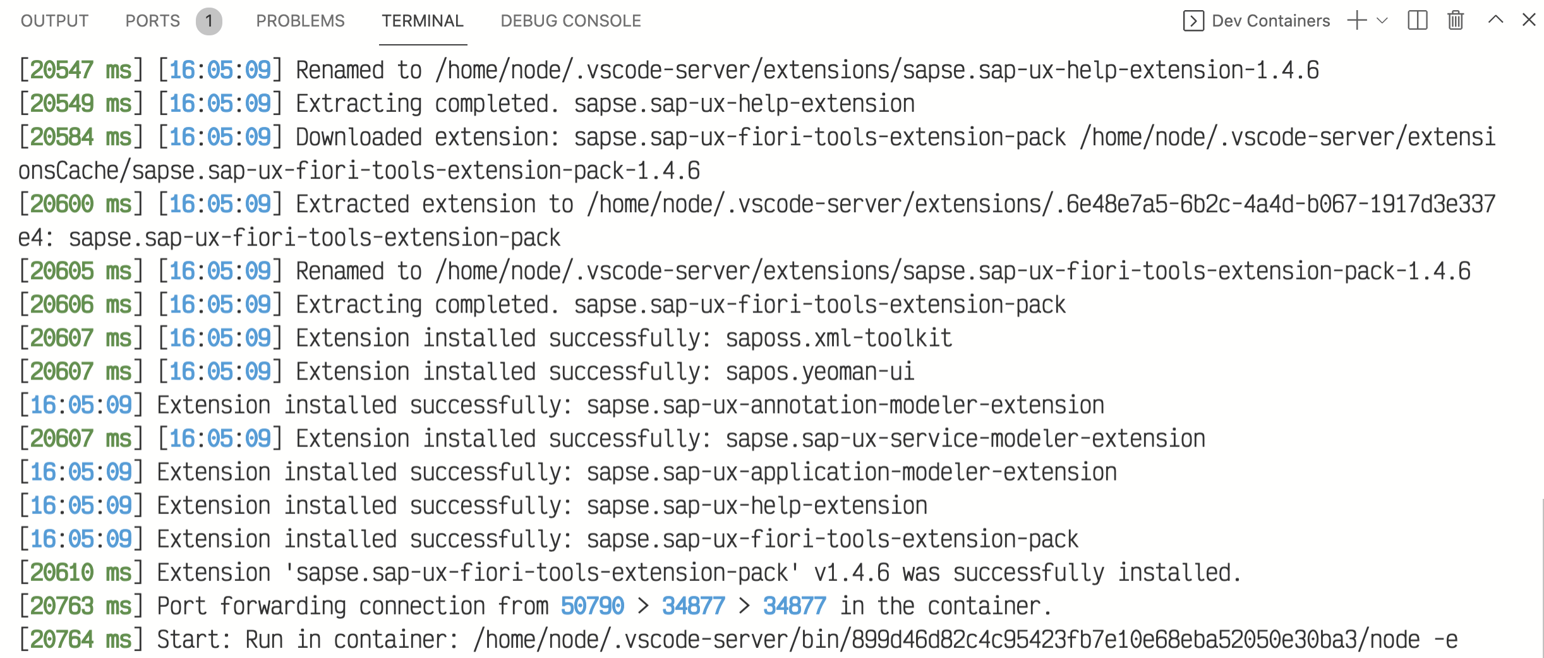
Task: Click the sap-ux-help-extension-1.4.6 path in first line
Action: pos(877,70)
